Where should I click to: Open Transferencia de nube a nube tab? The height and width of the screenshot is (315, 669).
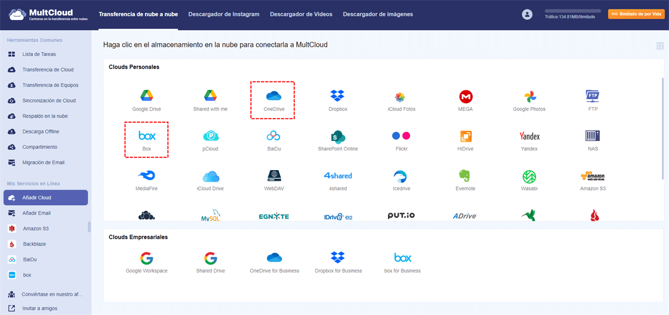click(138, 14)
